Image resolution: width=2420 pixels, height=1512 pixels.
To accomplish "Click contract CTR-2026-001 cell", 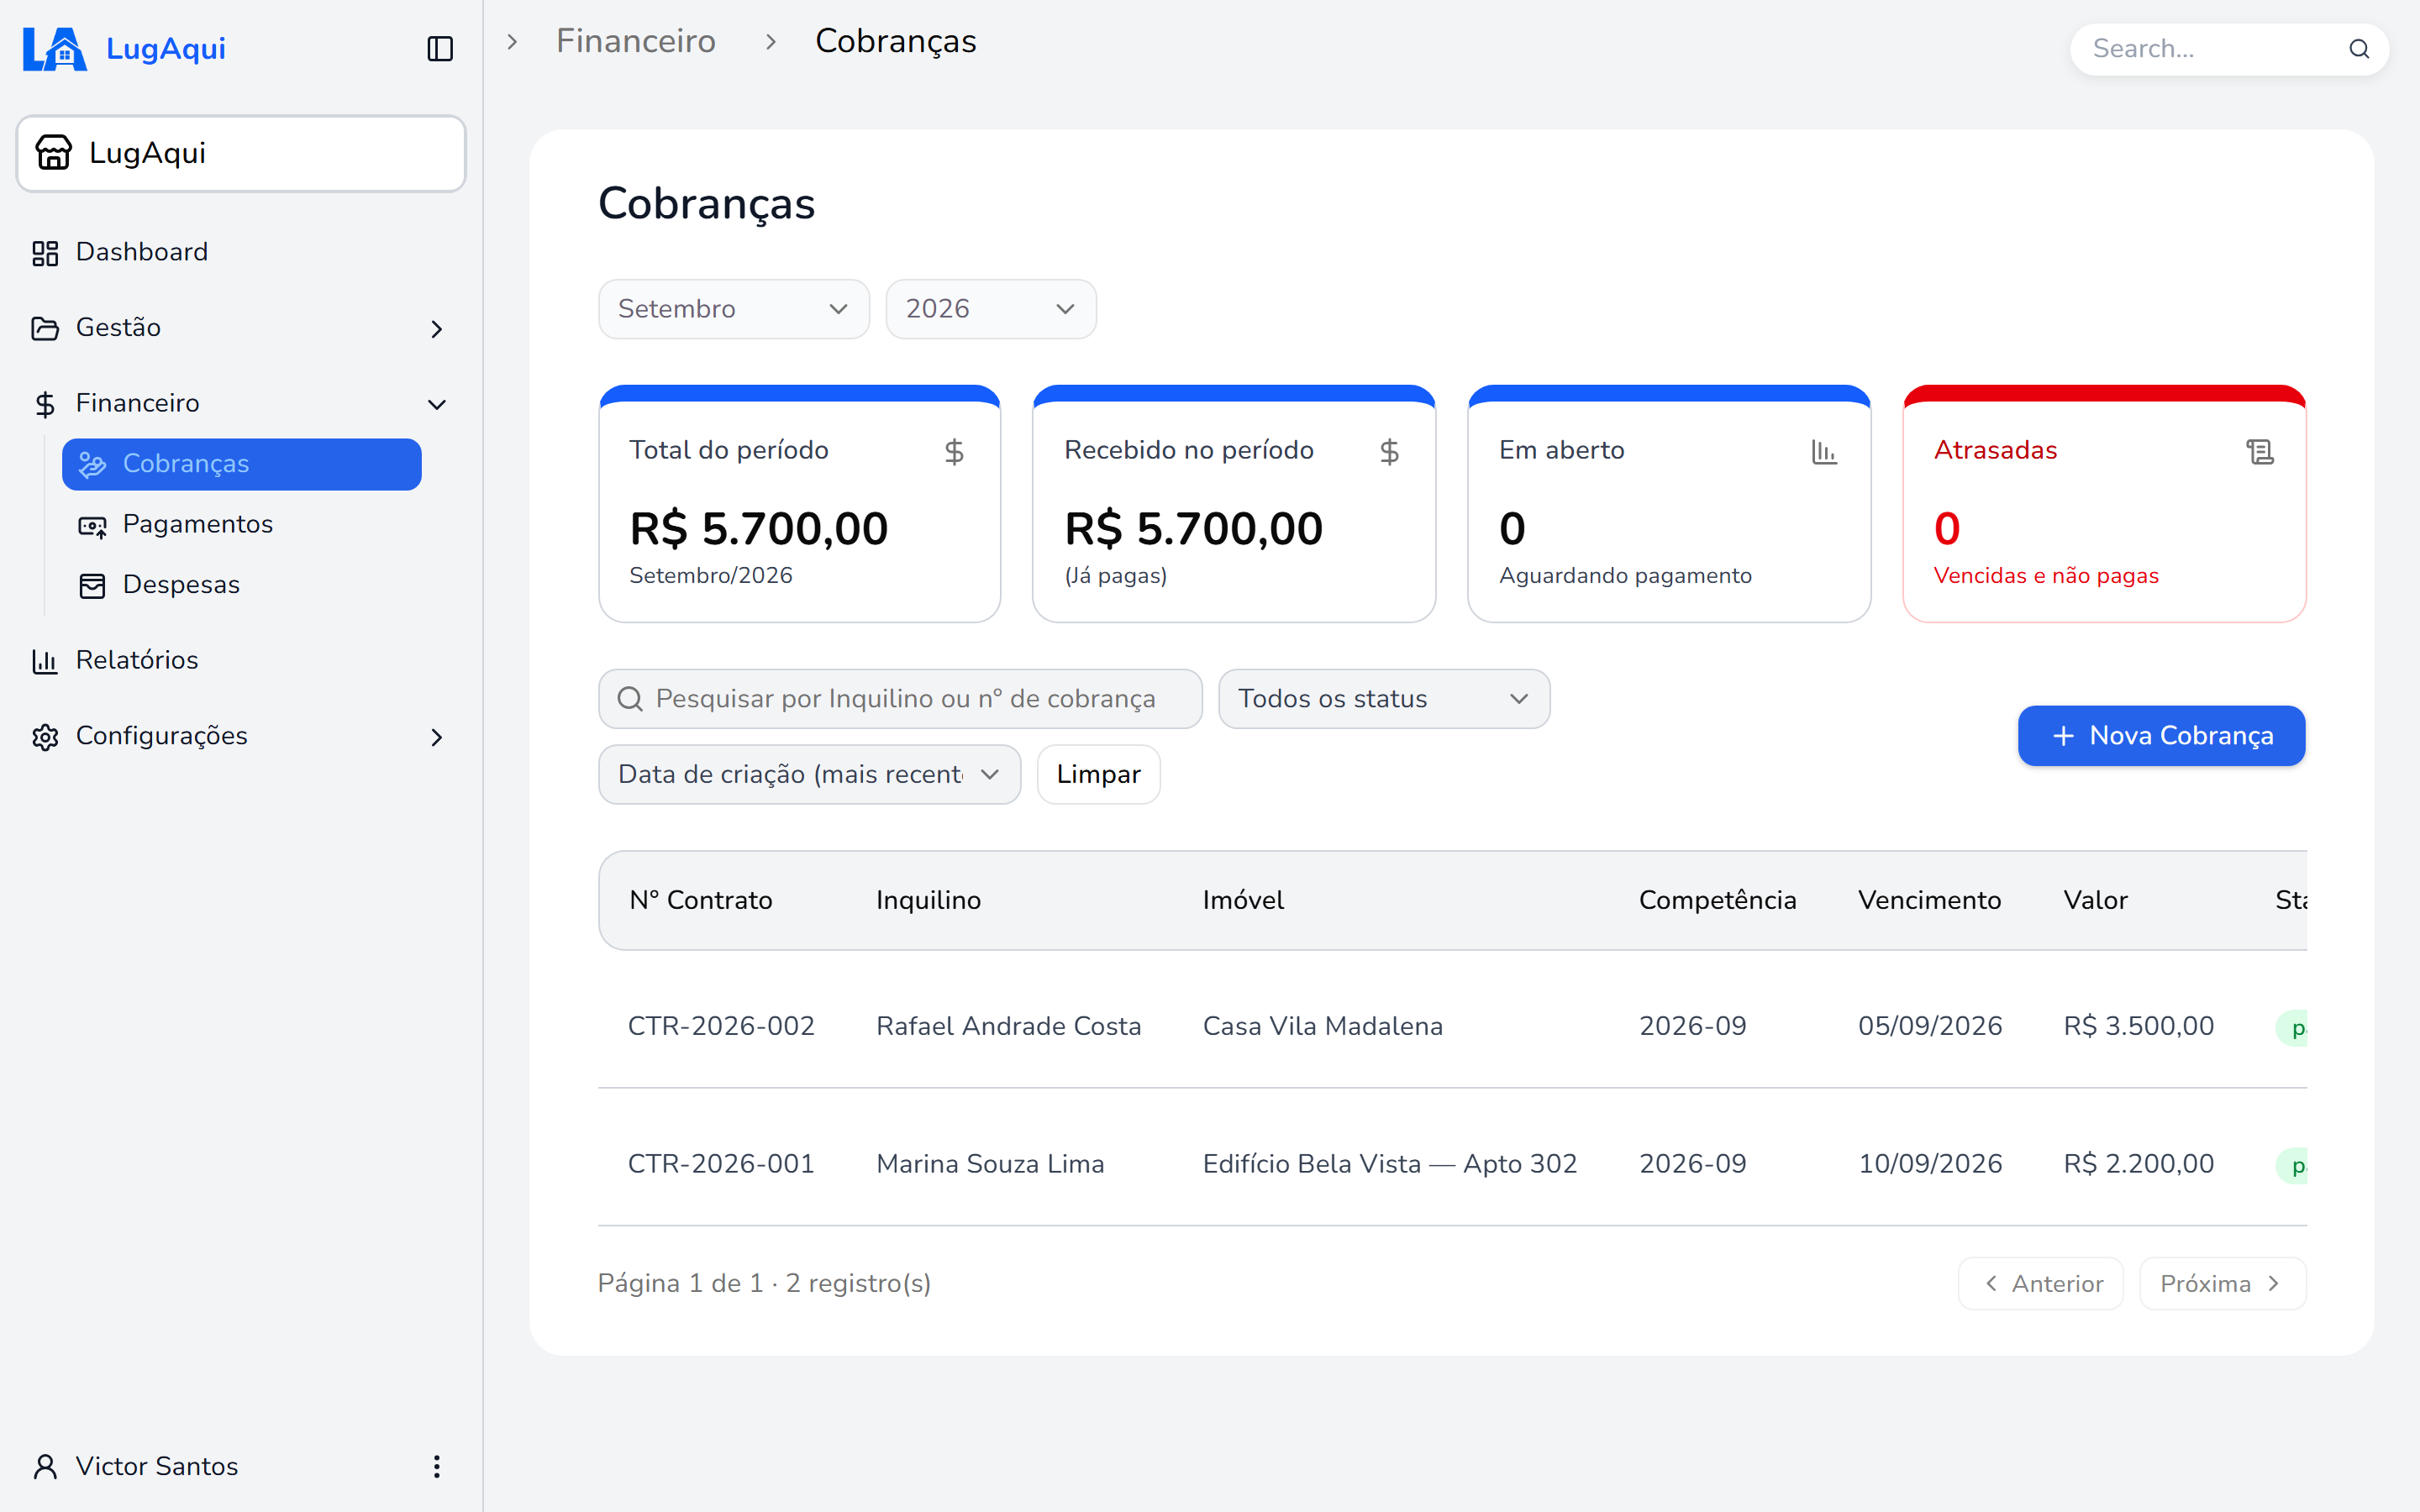I will [x=721, y=1164].
